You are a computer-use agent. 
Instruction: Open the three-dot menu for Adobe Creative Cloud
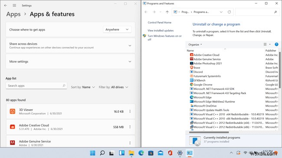tap(130, 127)
